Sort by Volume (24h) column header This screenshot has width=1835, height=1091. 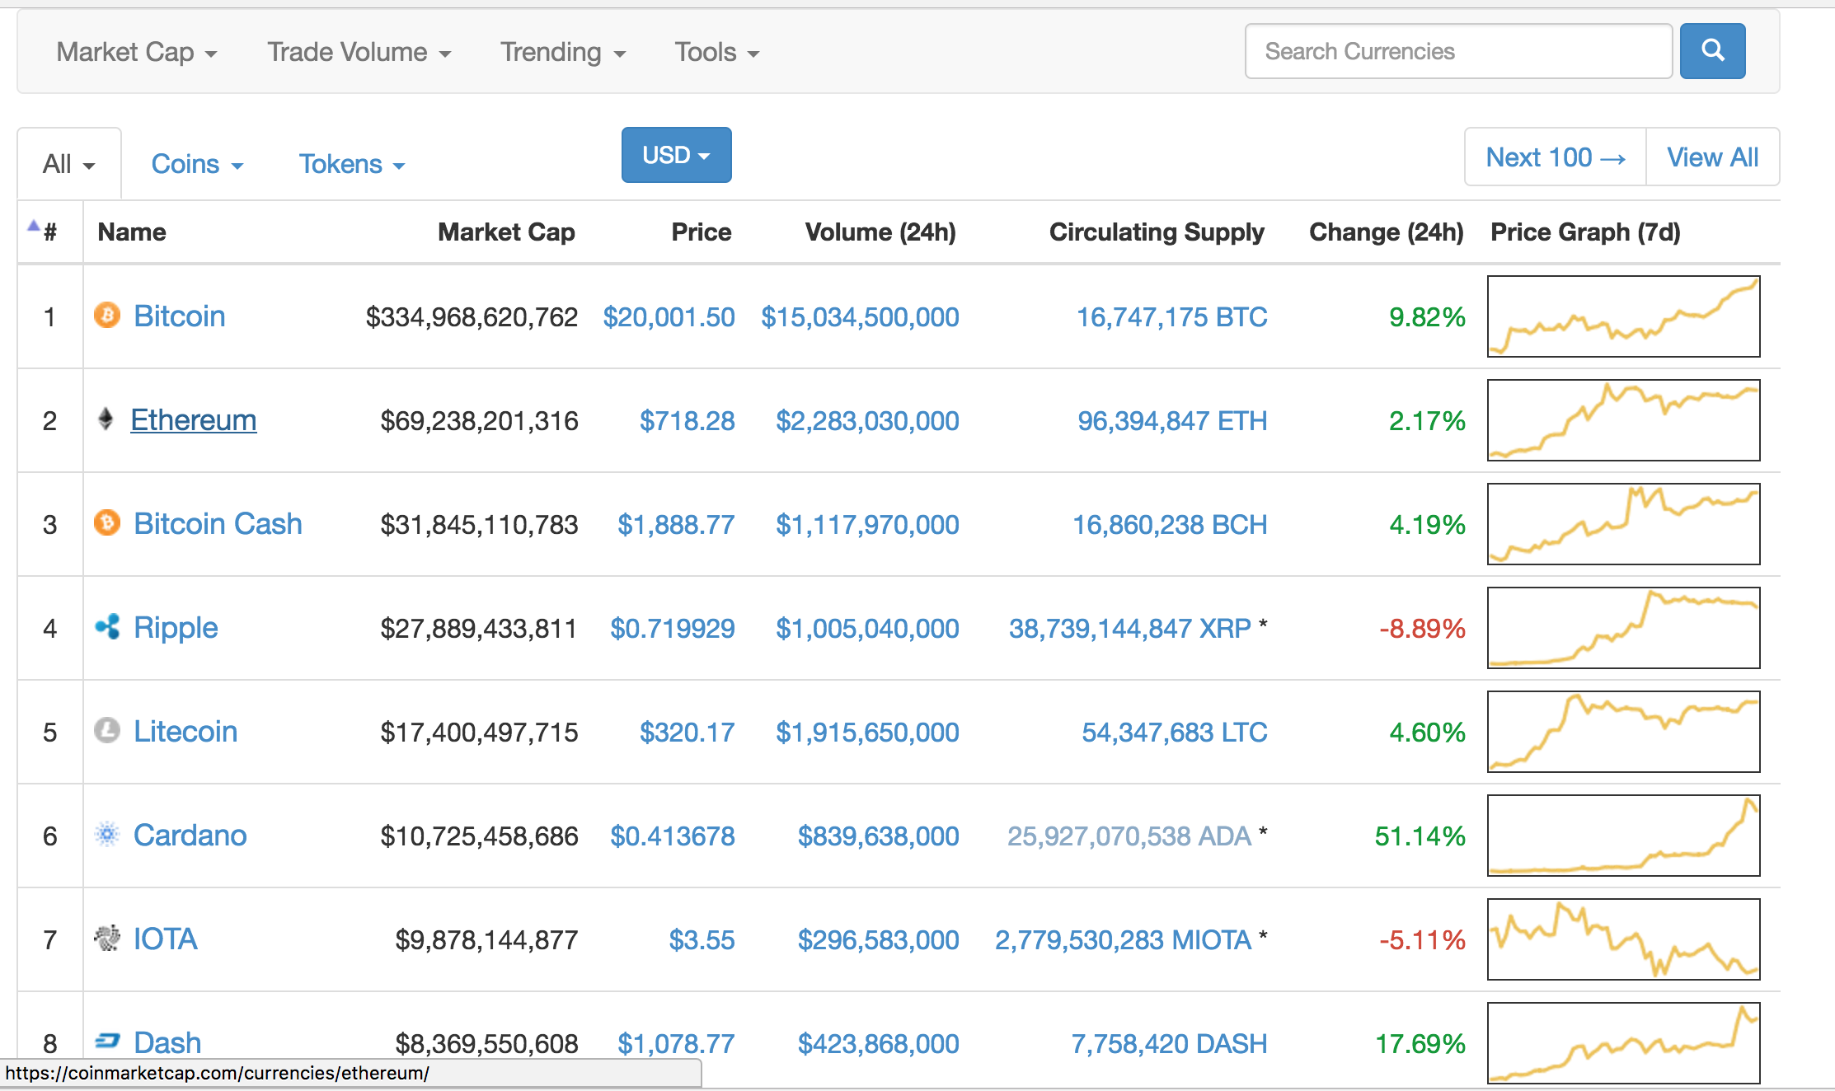tap(880, 232)
